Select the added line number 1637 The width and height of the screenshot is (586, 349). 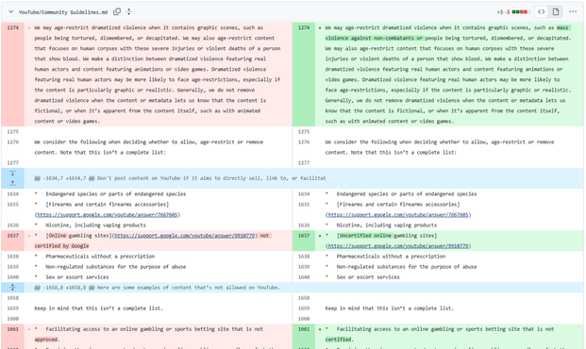[304, 236]
